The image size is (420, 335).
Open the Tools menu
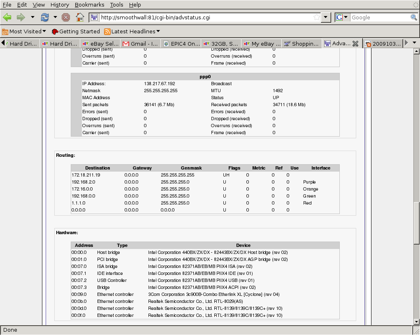tap(116, 5)
